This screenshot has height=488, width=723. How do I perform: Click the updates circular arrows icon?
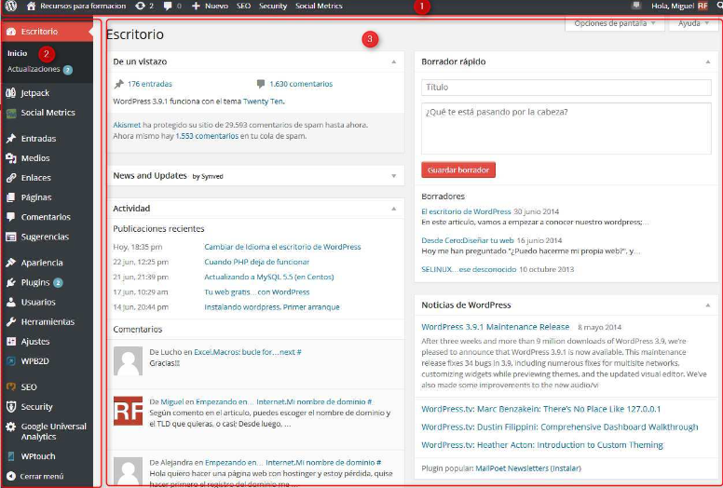click(140, 6)
